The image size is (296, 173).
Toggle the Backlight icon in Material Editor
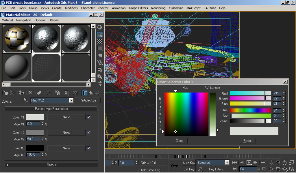100,34
